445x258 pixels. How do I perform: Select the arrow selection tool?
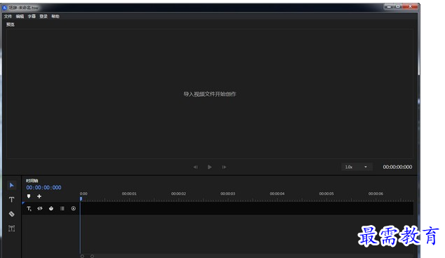pyautogui.click(x=12, y=185)
